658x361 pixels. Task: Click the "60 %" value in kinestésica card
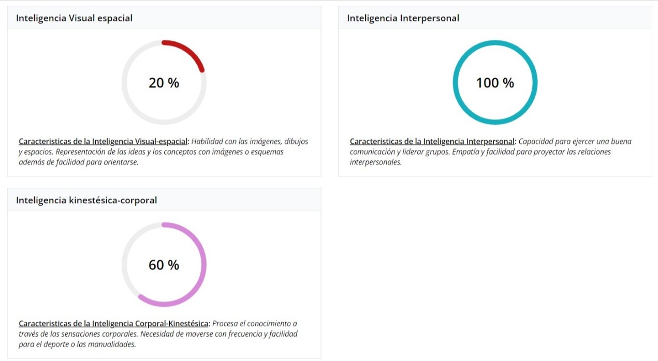coord(164,265)
